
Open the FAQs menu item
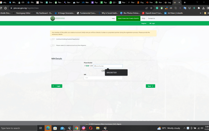143,18
